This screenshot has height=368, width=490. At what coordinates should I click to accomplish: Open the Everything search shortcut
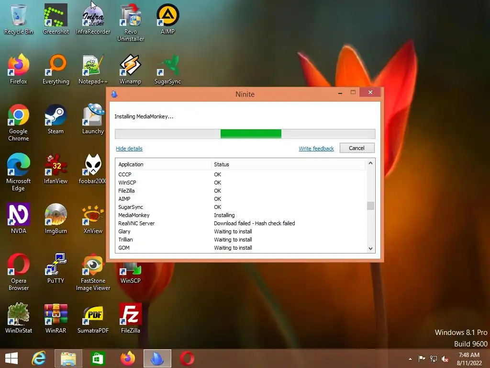point(56,69)
